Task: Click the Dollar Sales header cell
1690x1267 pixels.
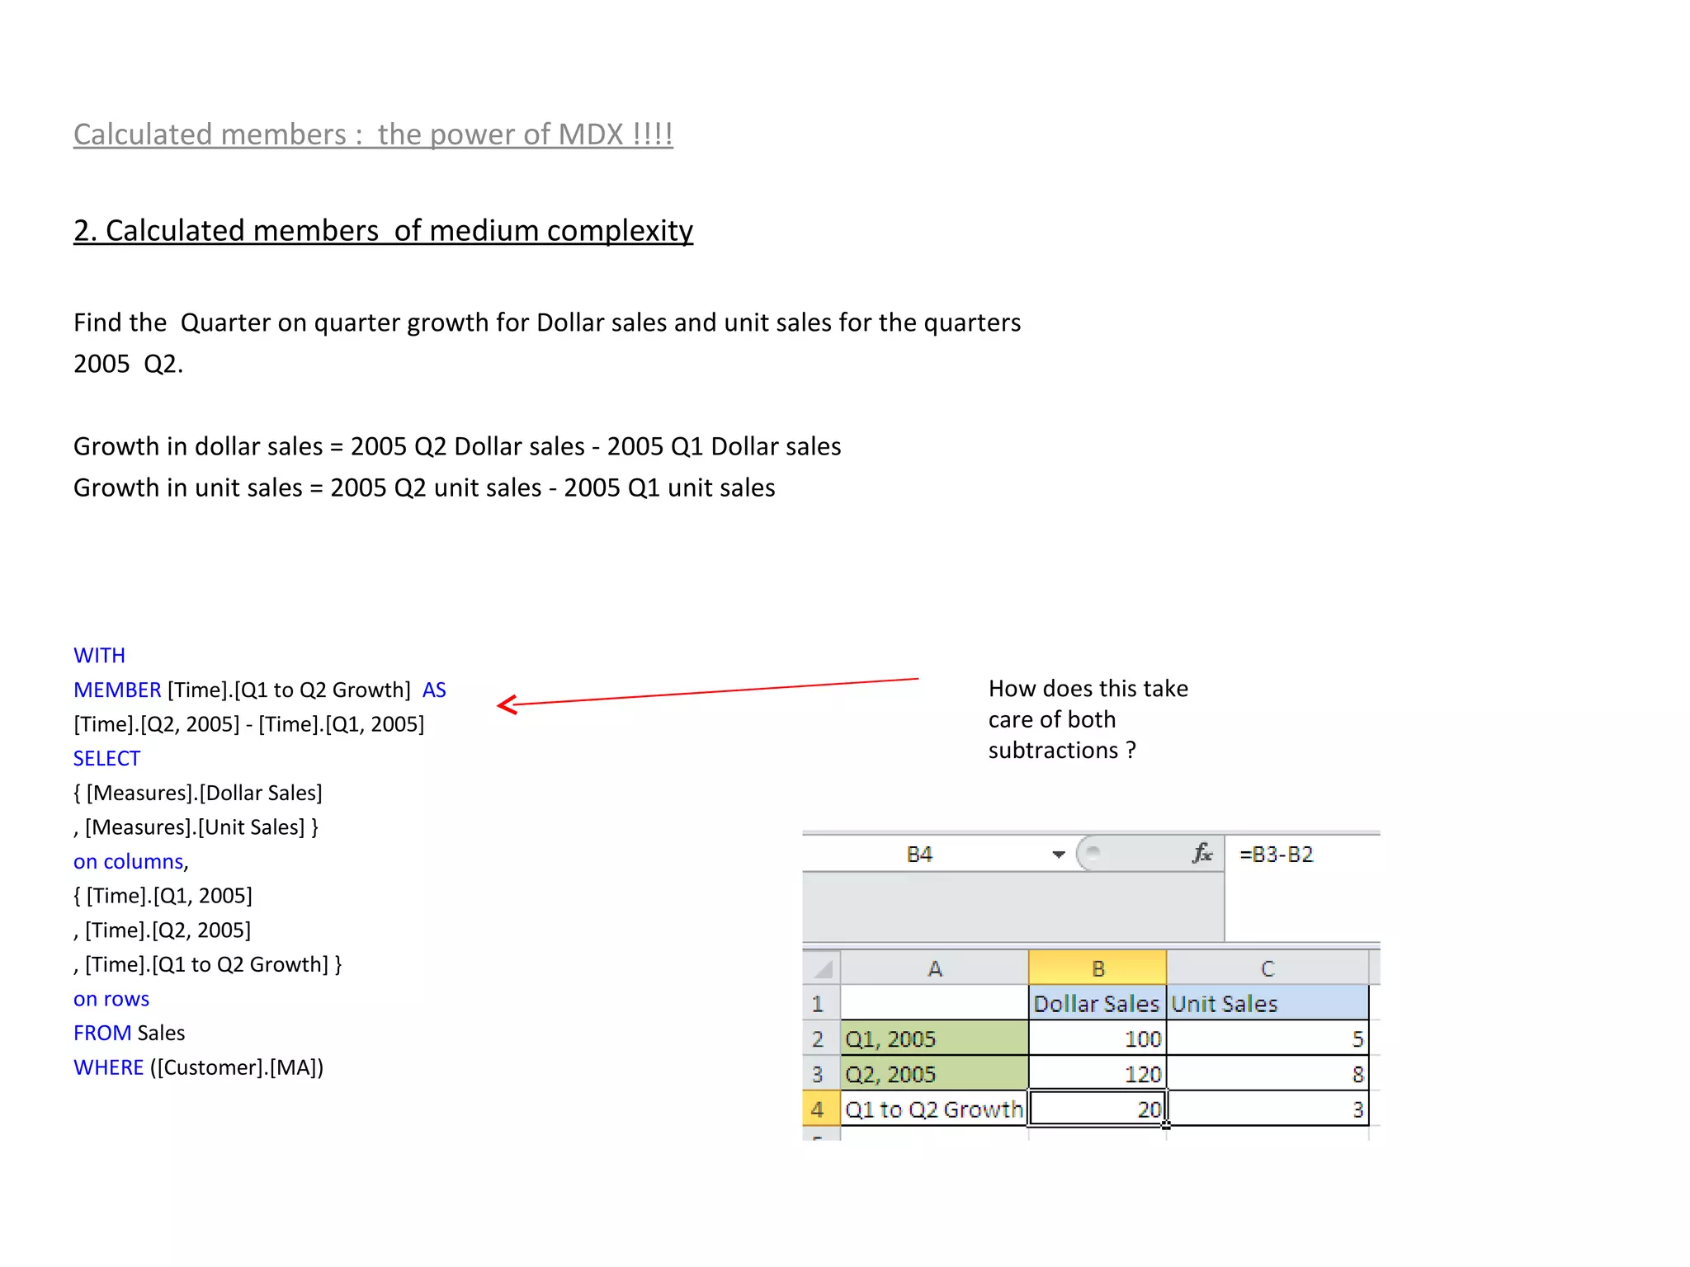Action: click(1098, 1003)
